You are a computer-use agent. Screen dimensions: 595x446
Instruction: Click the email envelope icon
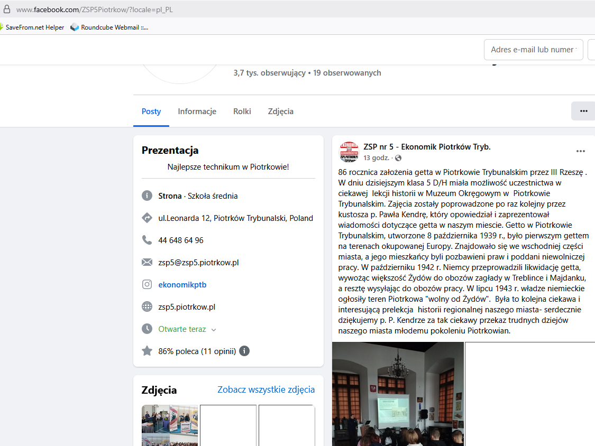tap(147, 263)
